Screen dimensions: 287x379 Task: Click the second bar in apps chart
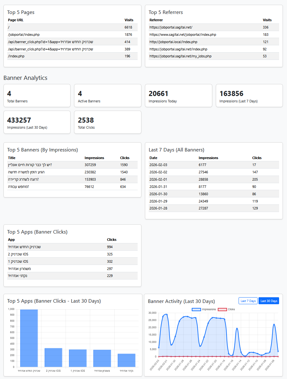53,357
